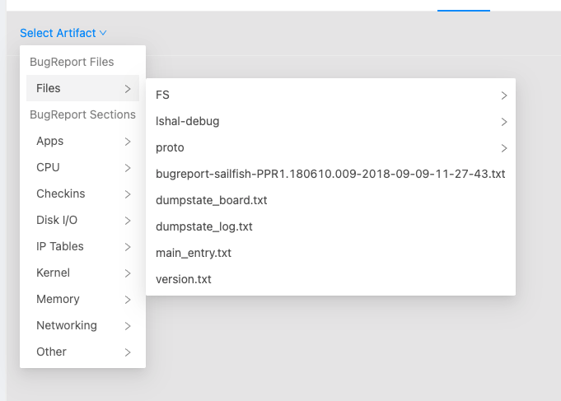The image size is (561, 401).
Task: Click the Kernel row's chevron icon
Action: click(x=128, y=273)
